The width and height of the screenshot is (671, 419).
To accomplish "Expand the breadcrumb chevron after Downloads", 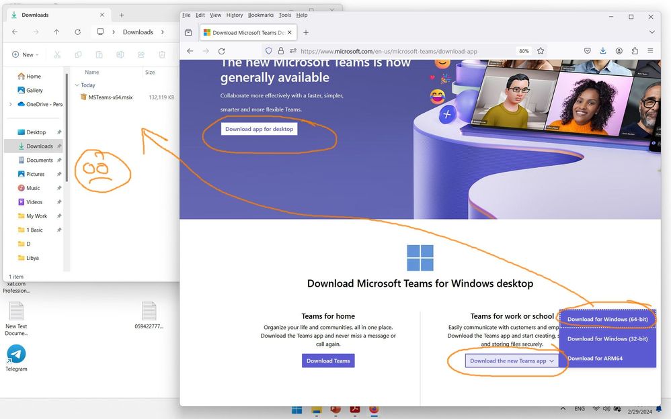I will coord(163,32).
